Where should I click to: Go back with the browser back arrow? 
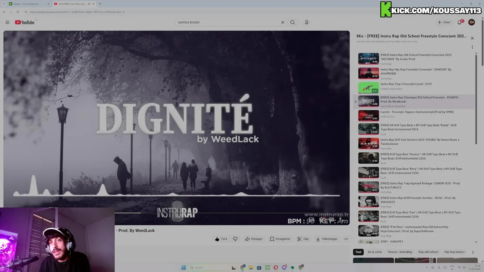coord(4,12)
